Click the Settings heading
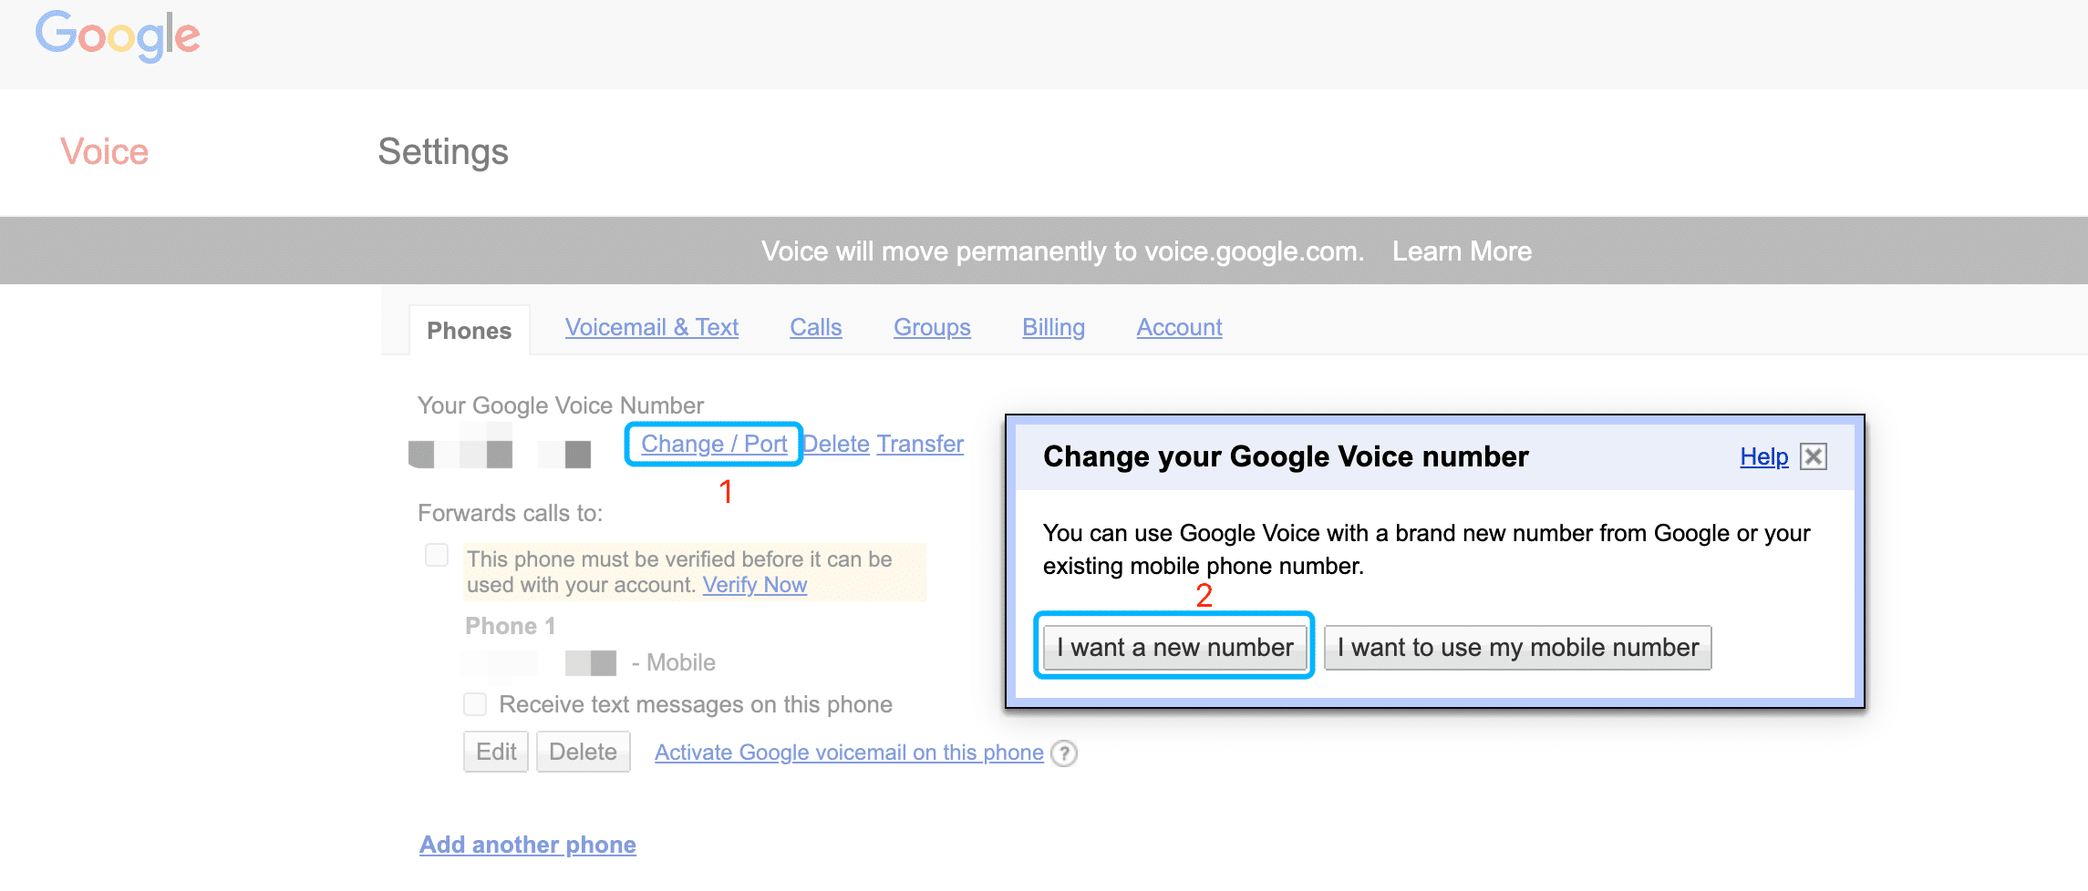The width and height of the screenshot is (2088, 891). tap(443, 151)
